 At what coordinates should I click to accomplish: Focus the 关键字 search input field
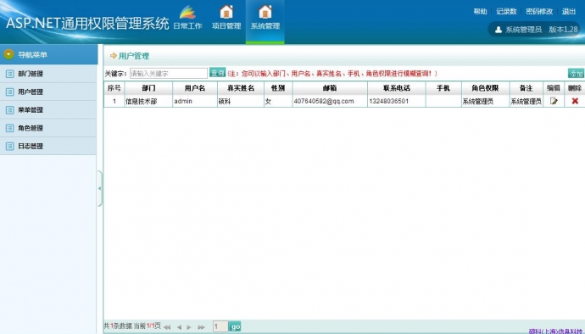[169, 74]
